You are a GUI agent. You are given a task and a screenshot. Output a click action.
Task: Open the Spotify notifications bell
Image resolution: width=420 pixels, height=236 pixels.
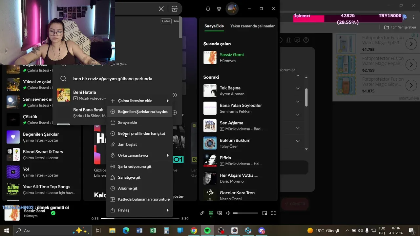tap(208, 9)
